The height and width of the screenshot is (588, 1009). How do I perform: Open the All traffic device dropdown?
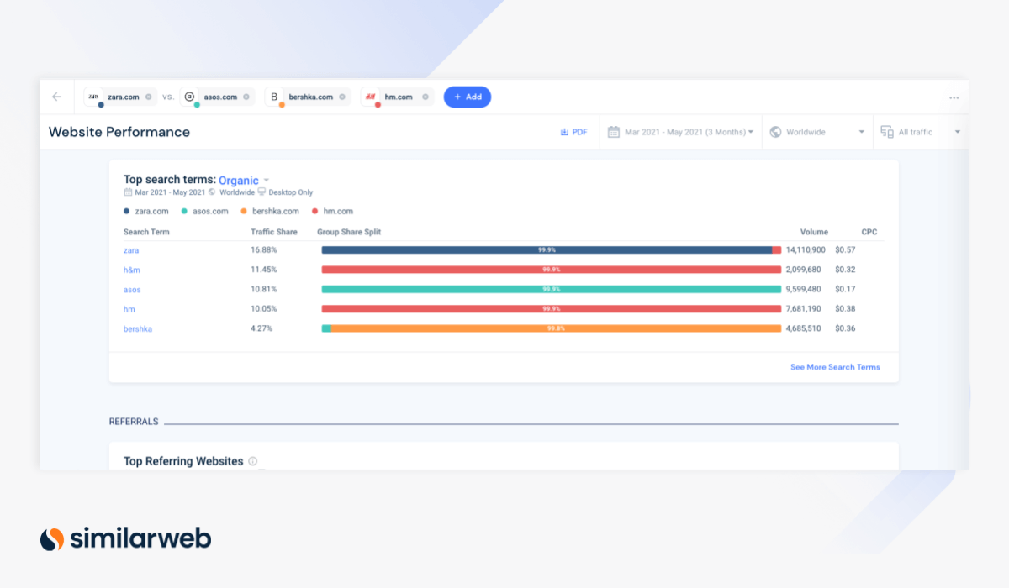921,132
